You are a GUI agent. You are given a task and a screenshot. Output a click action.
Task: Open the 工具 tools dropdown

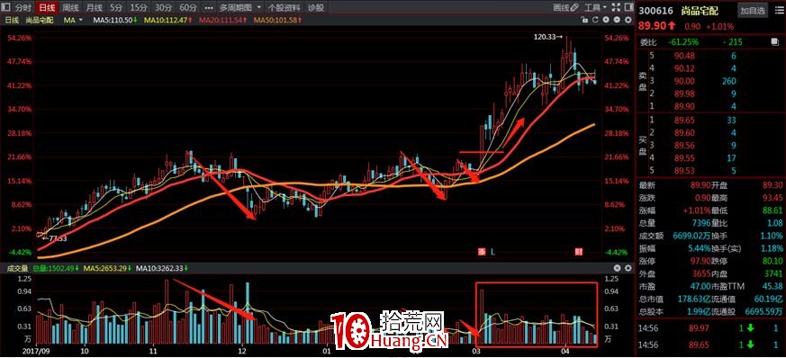[595, 8]
